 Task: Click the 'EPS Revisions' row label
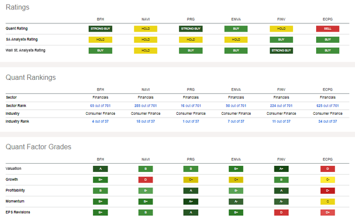pos(18,212)
